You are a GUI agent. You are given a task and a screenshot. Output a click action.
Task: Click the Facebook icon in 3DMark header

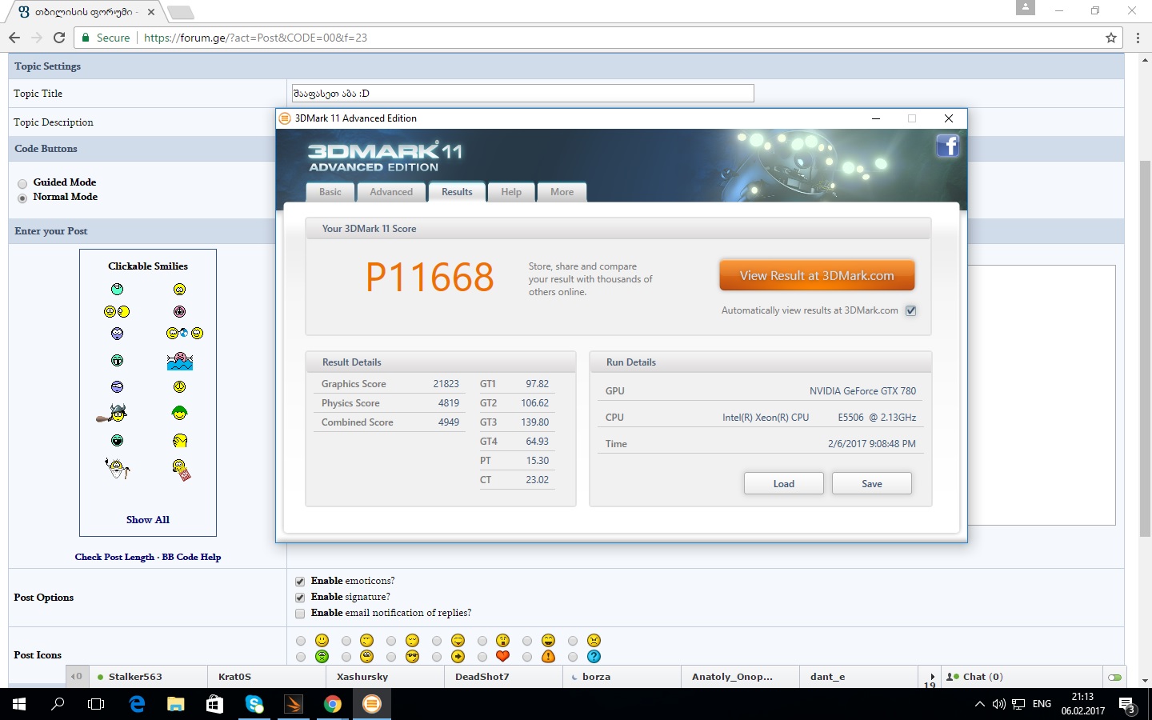point(947,146)
